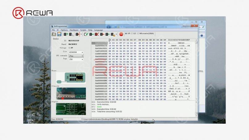249x140 pixels.
Task: Open the Hardware menu
Action: click(74, 30)
